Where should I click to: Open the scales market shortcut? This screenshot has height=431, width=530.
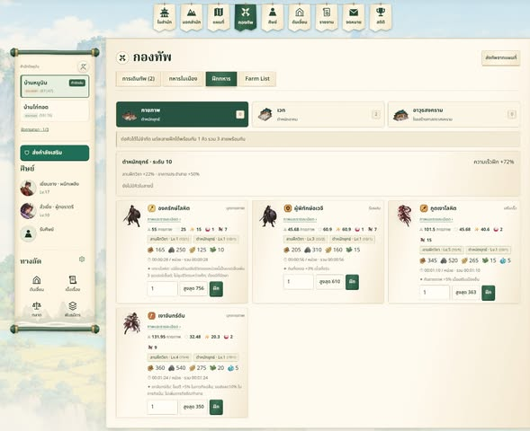click(37, 309)
